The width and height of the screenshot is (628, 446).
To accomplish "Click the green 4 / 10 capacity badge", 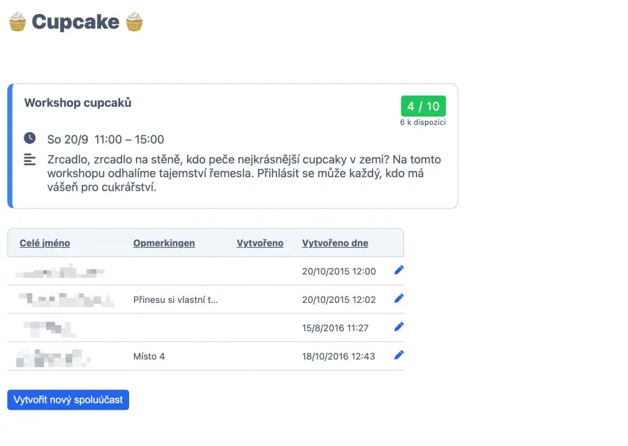I will [424, 106].
